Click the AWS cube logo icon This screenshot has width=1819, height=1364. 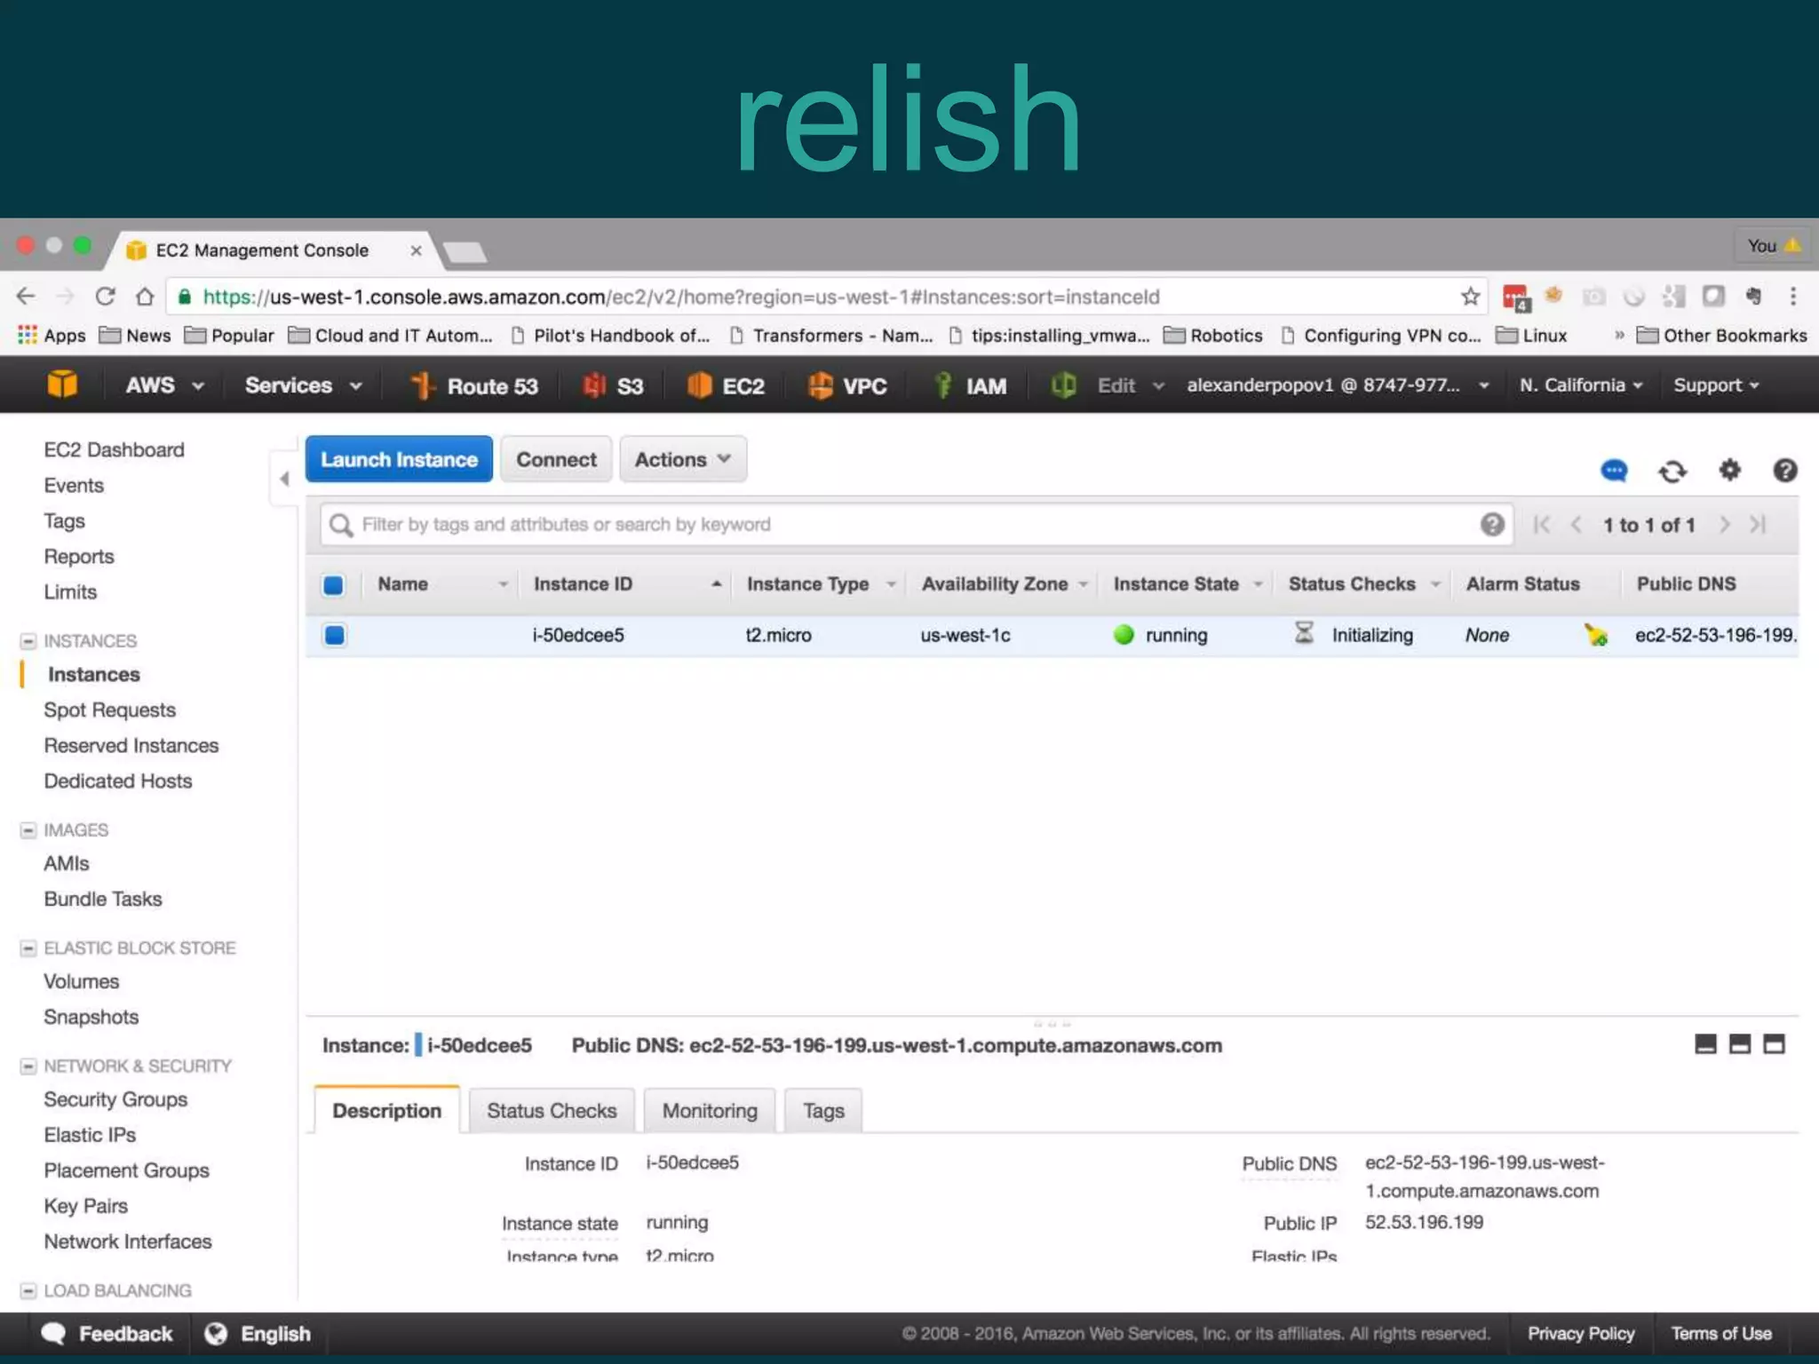(x=62, y=385)
